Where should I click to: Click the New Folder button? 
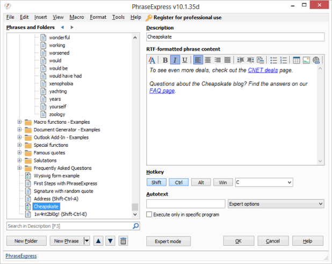click(26, 241)
